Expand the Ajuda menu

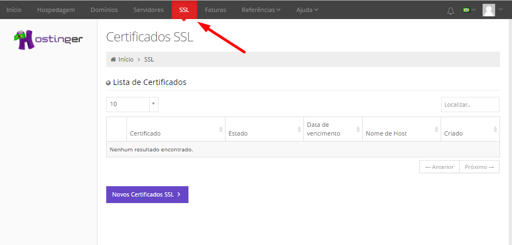[307, 10]
